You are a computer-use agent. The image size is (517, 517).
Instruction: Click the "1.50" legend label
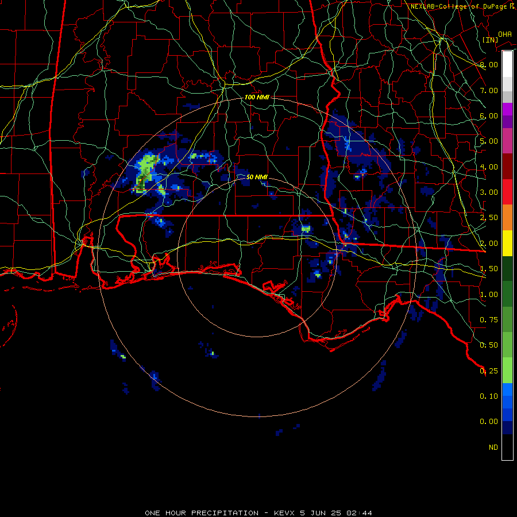pos(489,269)
